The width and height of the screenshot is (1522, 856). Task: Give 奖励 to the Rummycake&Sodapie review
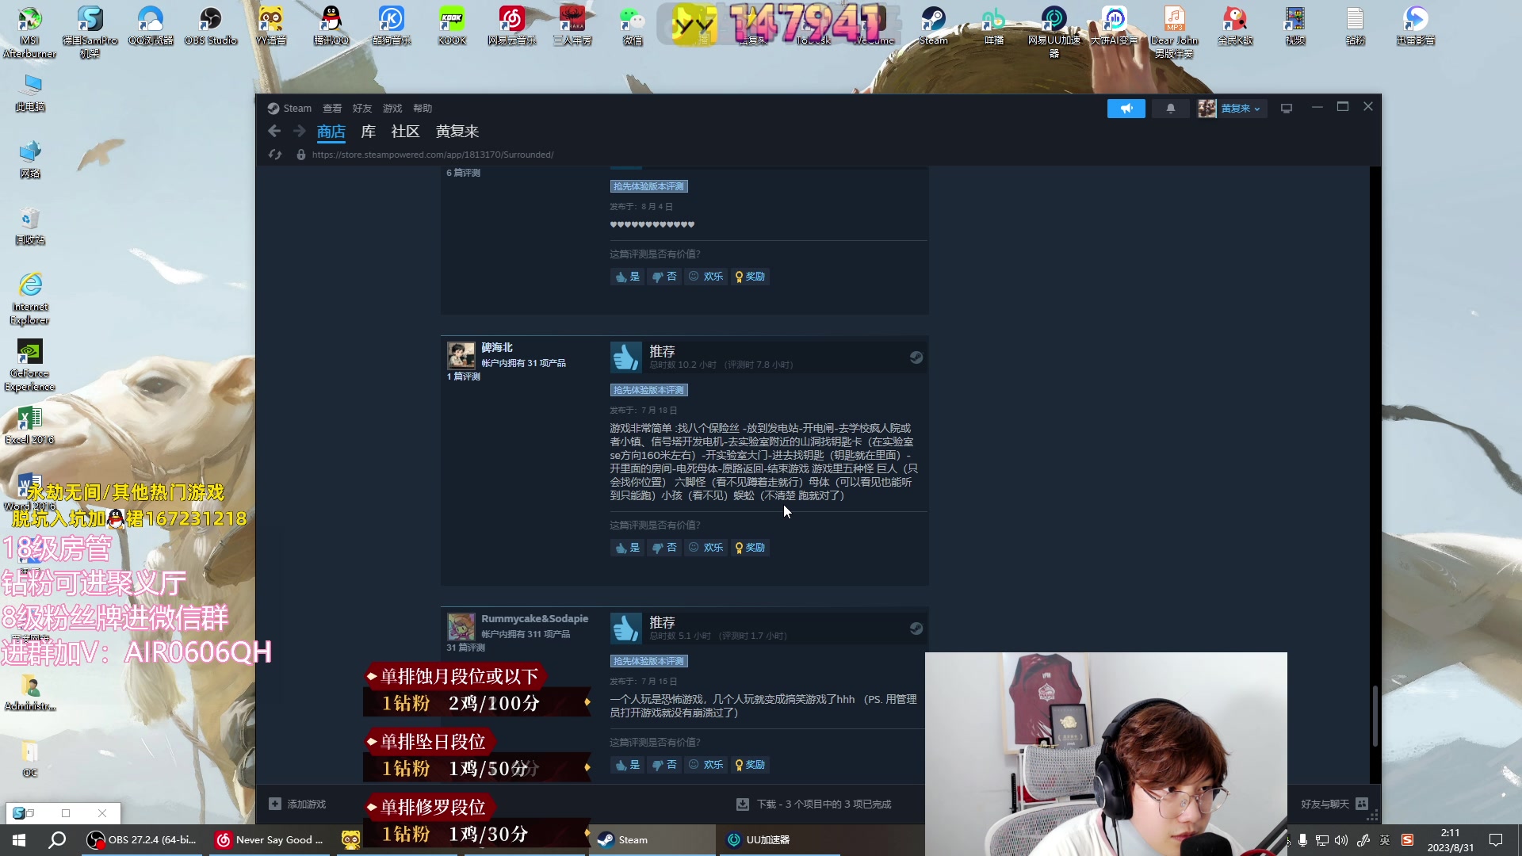750,765
